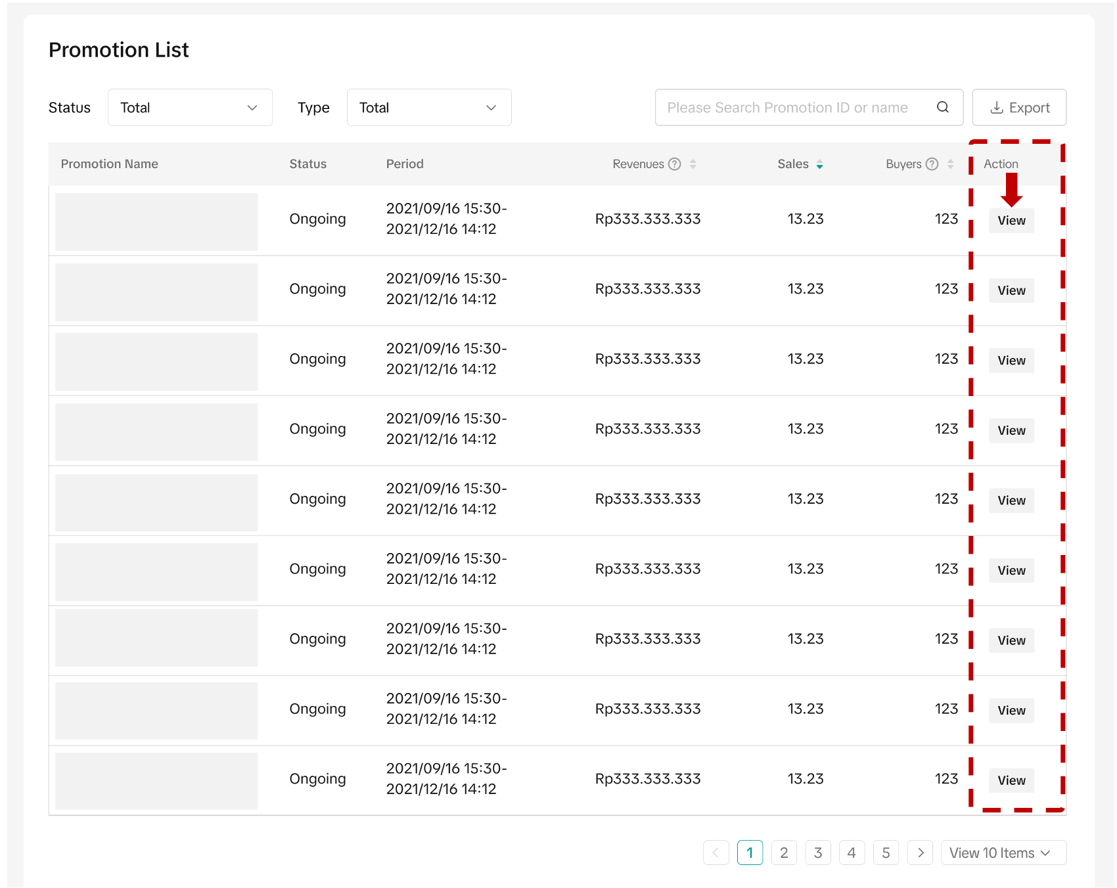View the first promotion in list

(x=1011, y=221)
